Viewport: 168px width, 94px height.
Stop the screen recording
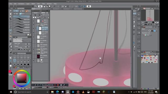point(58,85)
